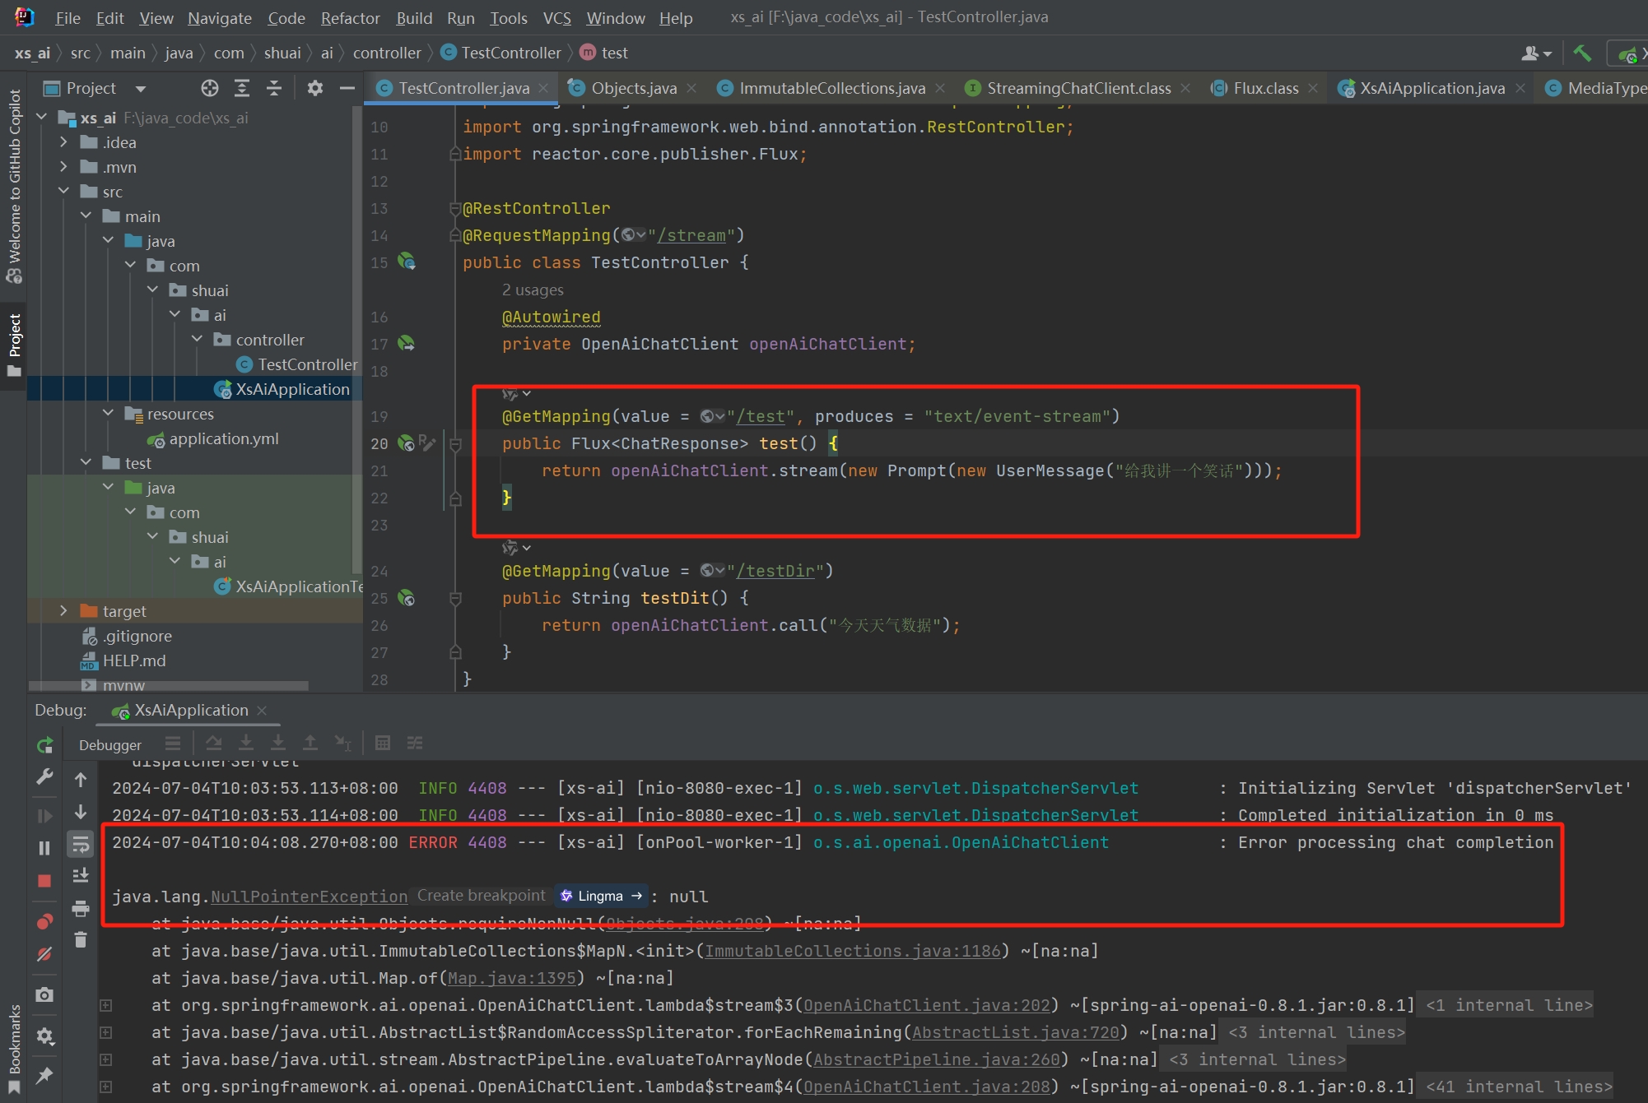The image size is (1648, 1103).
Task: Open the Bookmarks tool window
Action: [x=14, y=1049]
